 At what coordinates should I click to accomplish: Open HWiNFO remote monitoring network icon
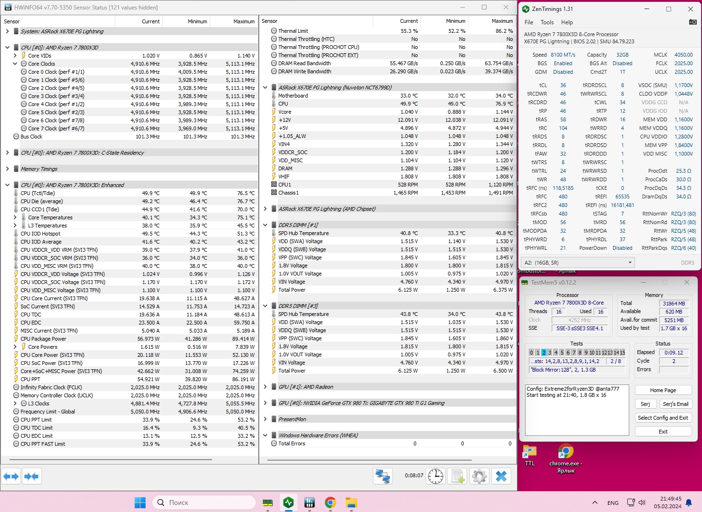[x=383, y=476]
